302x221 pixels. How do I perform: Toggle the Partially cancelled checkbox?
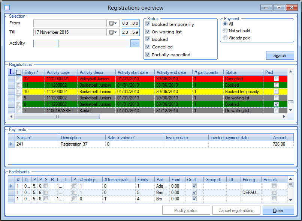pyautogui.click(x=148, y=55)
